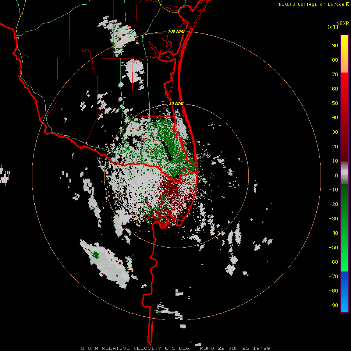Click the 10 value on the velocity scale
The width and height of the screenshot is (351, 351).
[x=335, y=161]
